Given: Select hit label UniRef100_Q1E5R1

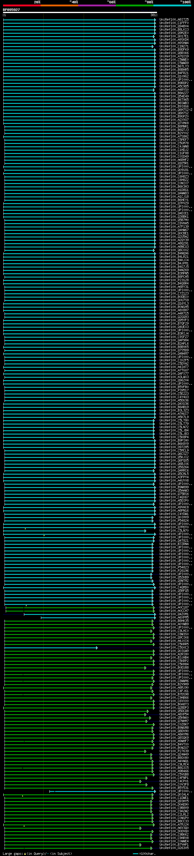Looking at the screenshot, I should point(174,163).
